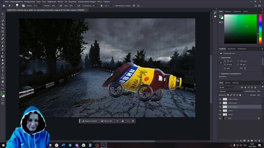Select the Crop tool
Viewport: 264px width, 148px height.
(x=3, y=28)
